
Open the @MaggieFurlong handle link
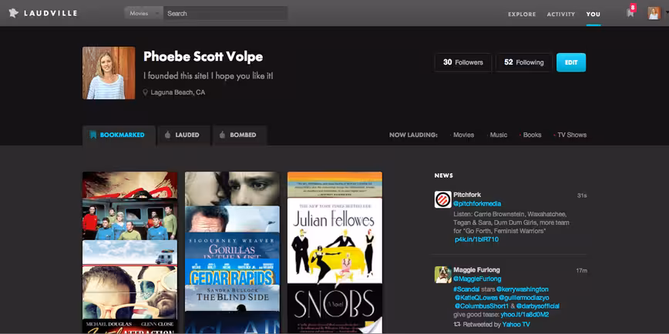(477, 279)
